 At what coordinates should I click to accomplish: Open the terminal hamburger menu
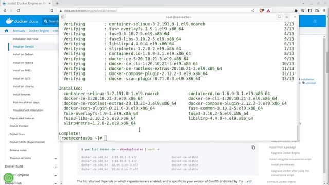[x=286, y=17]
